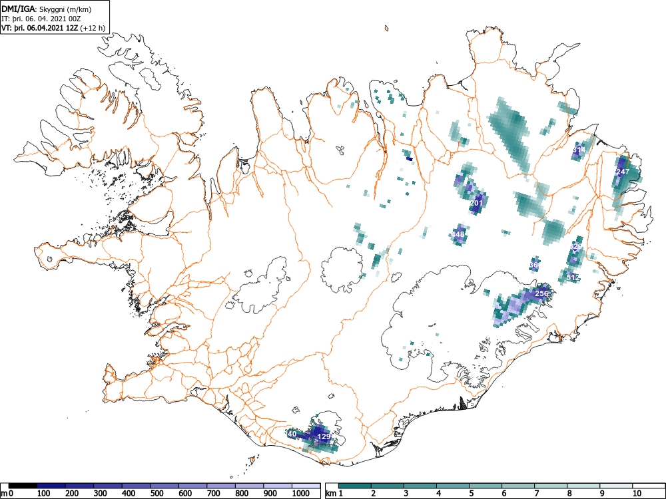Click the dark navy 100–200 m legend swatch

pos(51,486)
